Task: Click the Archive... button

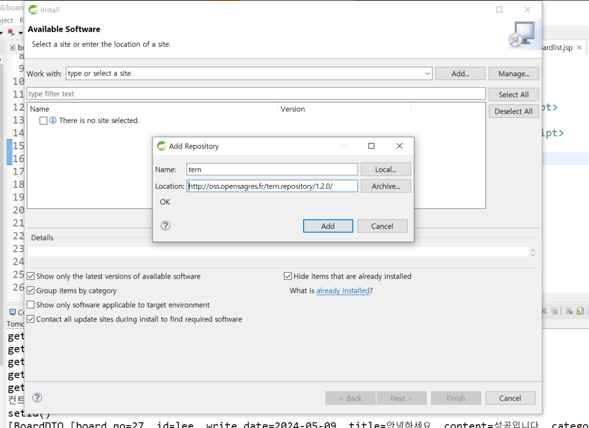Action: (386, 186)
